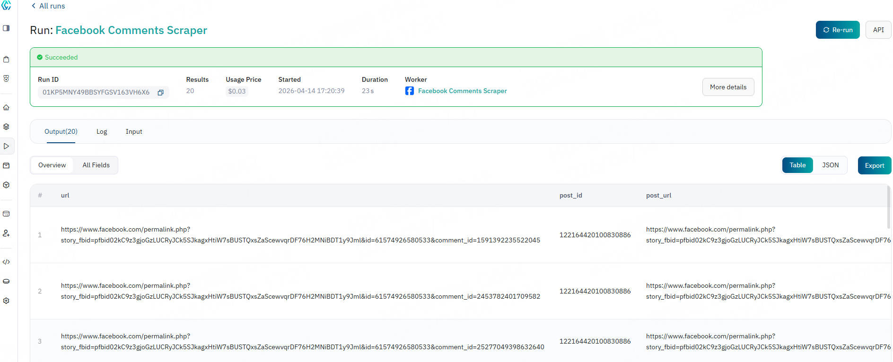The width and height of the screenshot is (893, 362).
Task: Select the All Fields view
Action: [96, 165]
